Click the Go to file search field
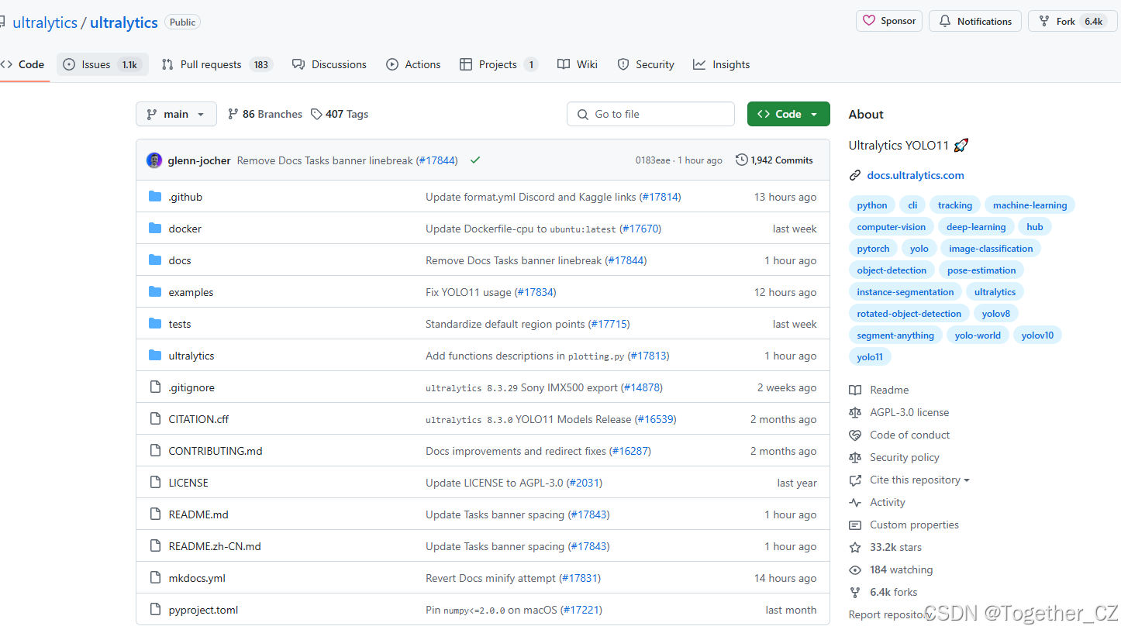The width and height of the screenshot is (1121, 633). 650,114
